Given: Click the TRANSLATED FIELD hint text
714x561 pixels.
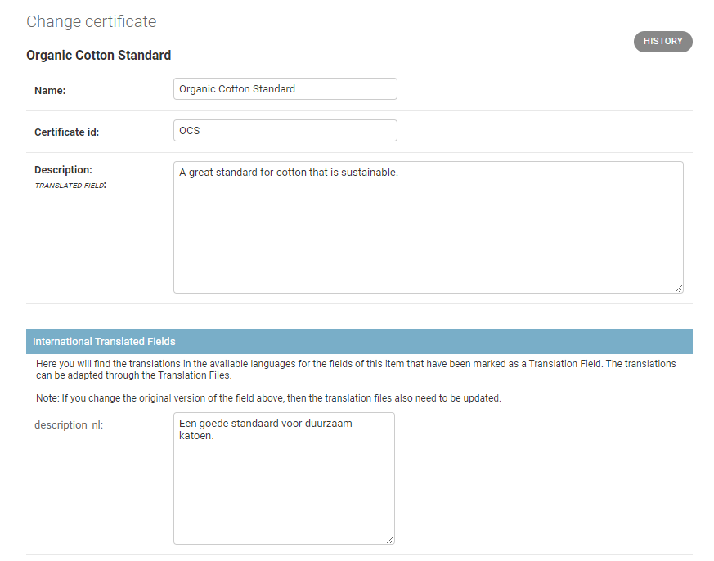Looking at the screenshot, I should (70, 186).
